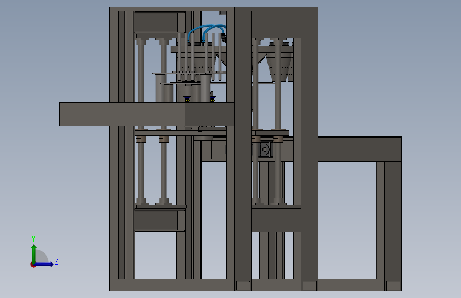The height and width of the screenshot is (298, 461).
Task: Select the blue pneumatic hoses at the top
Action: click(207, 32)
